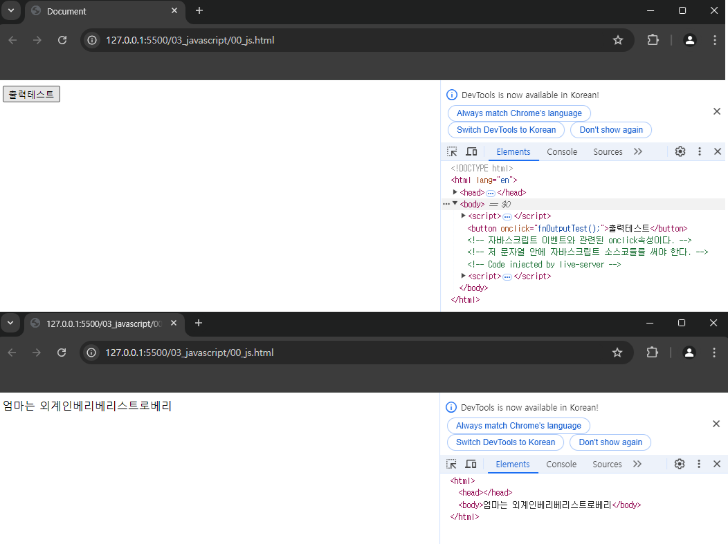Switch to Console tab in top DevTools
Viewport: 728px width, 544px height.
[562, 151]
